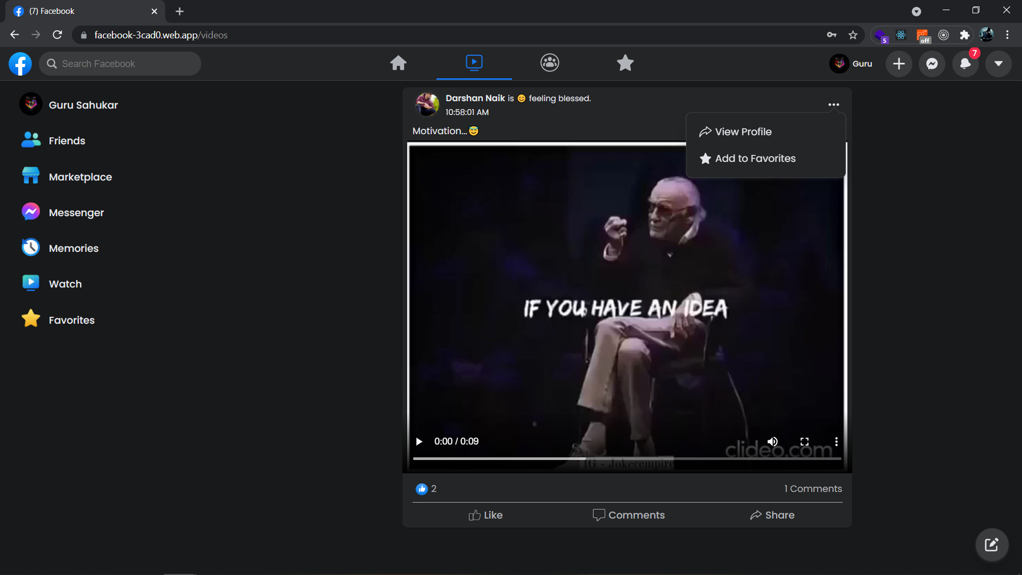
Task: Click Darshan Naik's avatar picture
Action: pyautogui.click(x=427, y=104)
